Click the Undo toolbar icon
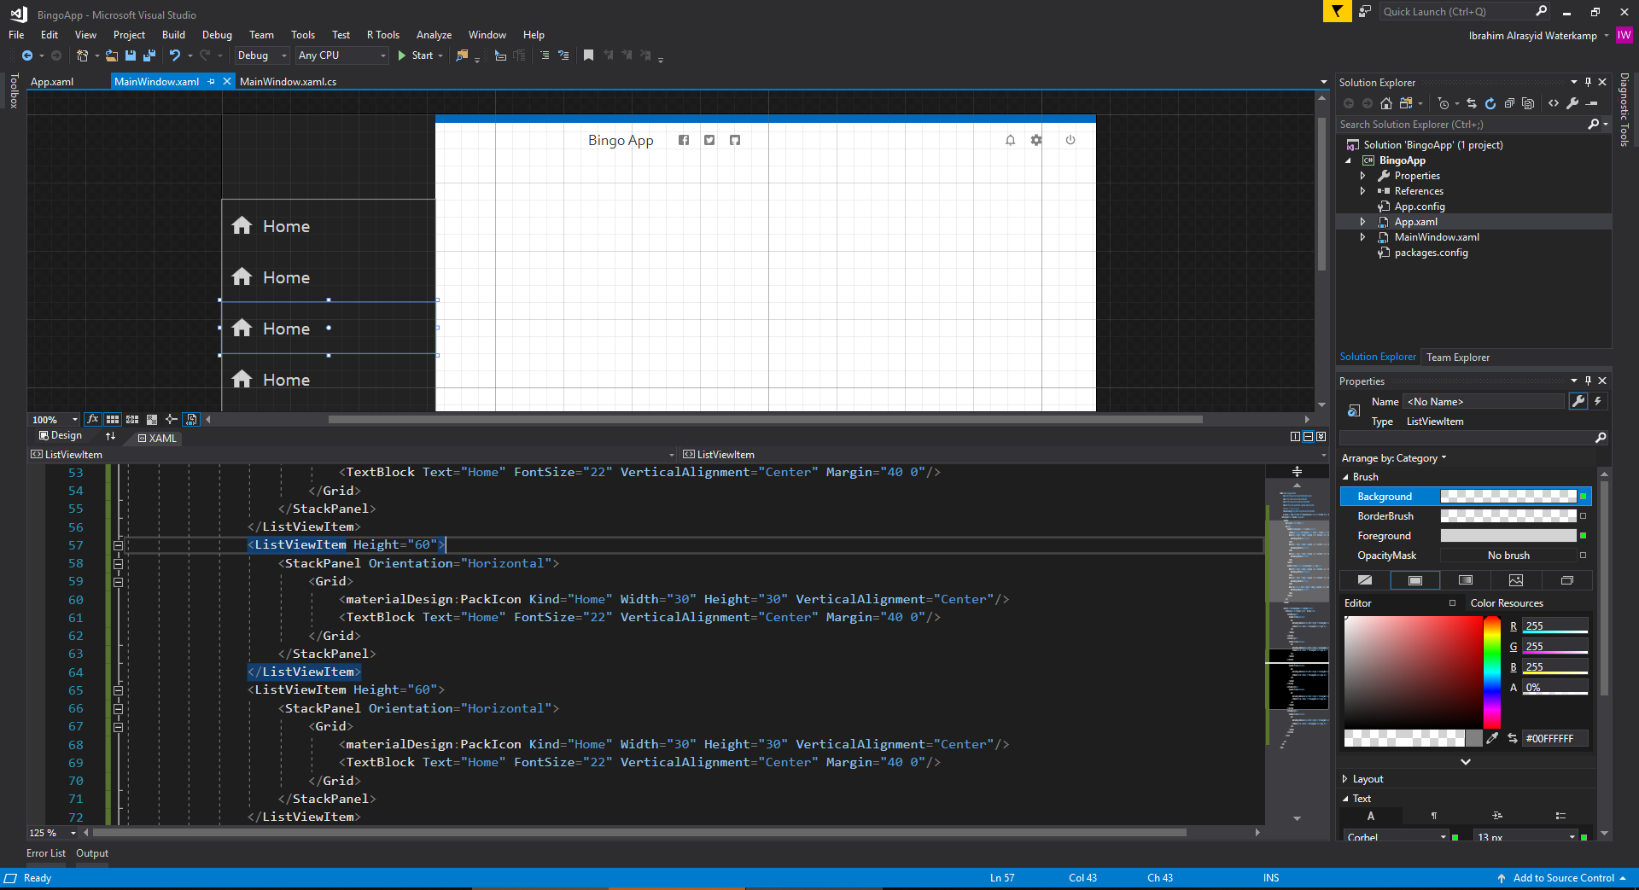Screen dimensions: 1639x890 [x=175, y=55]
